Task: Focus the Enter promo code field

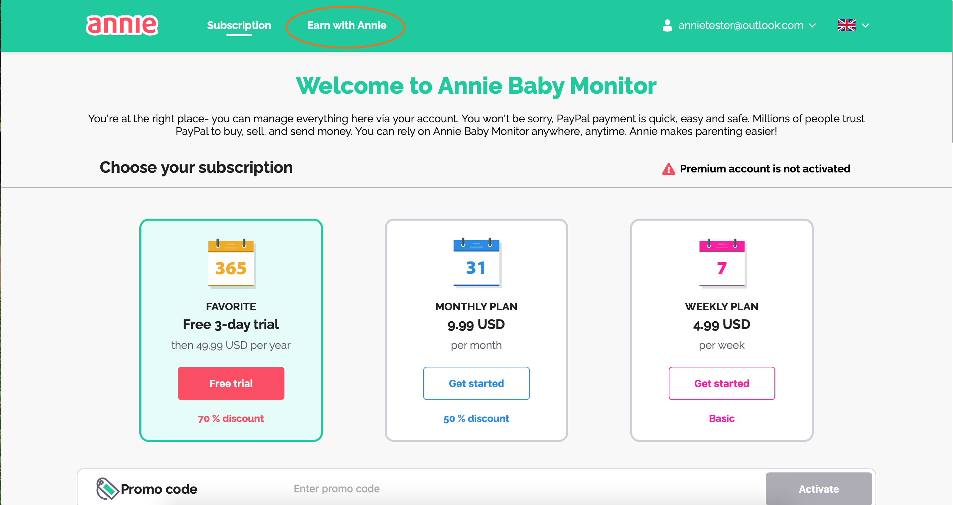Action: 518,488
